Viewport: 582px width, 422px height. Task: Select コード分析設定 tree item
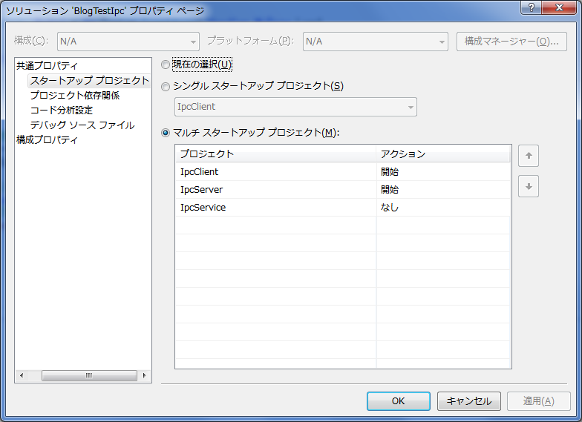pos(61,110)
